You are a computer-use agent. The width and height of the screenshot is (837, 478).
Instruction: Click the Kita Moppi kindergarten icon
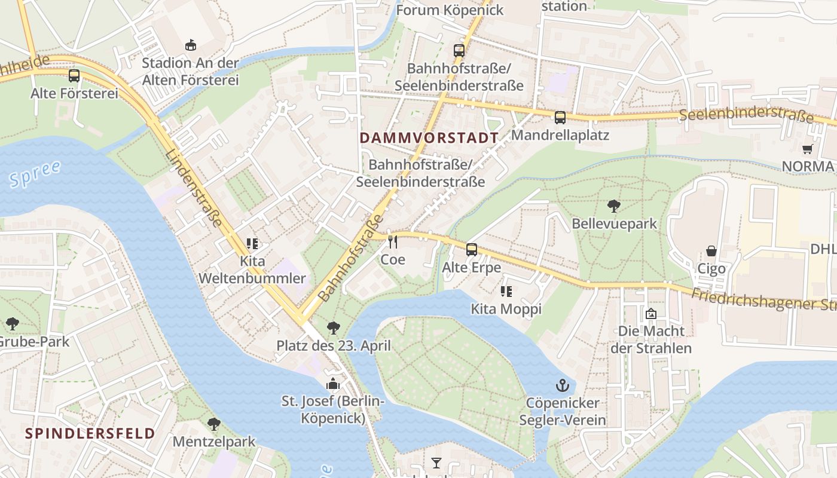point(506,292)
